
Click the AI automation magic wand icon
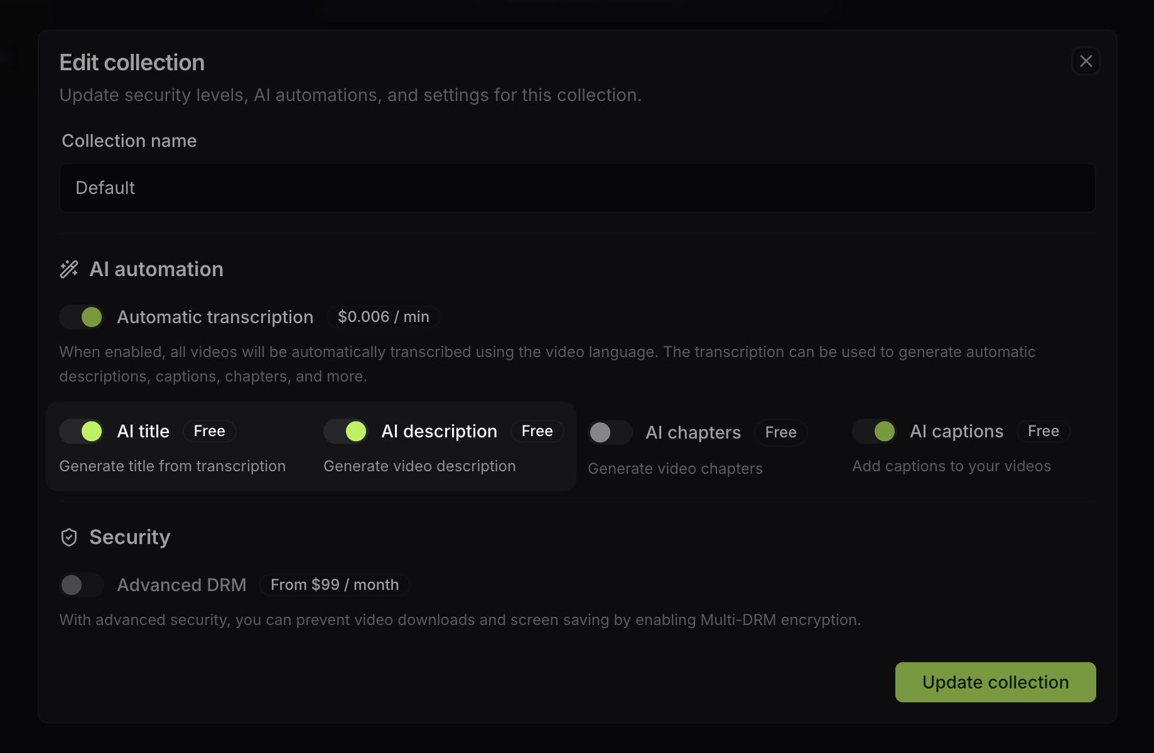click(69, 269)
